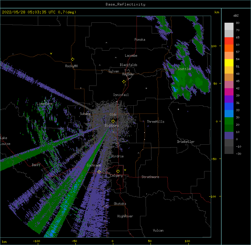This screenshot has height=245, width=251.
Task: Click the Sundre label
Action: pos(85,114)
